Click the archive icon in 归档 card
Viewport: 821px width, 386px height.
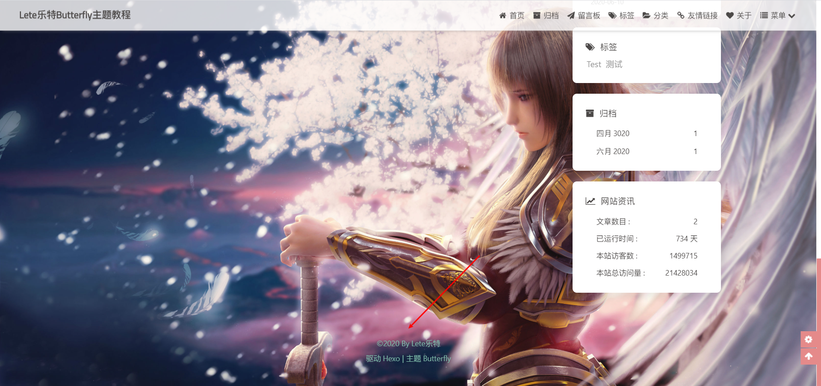[x=590, y=113]
